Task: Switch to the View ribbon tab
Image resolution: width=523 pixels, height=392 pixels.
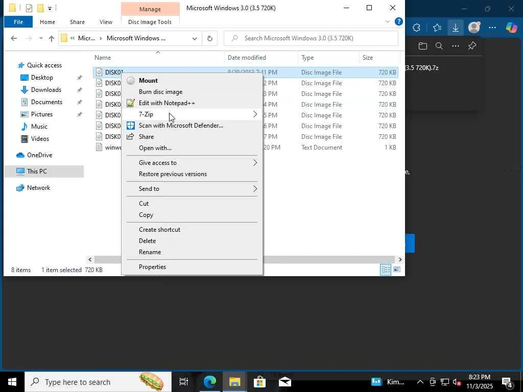Action: (106, 22)
